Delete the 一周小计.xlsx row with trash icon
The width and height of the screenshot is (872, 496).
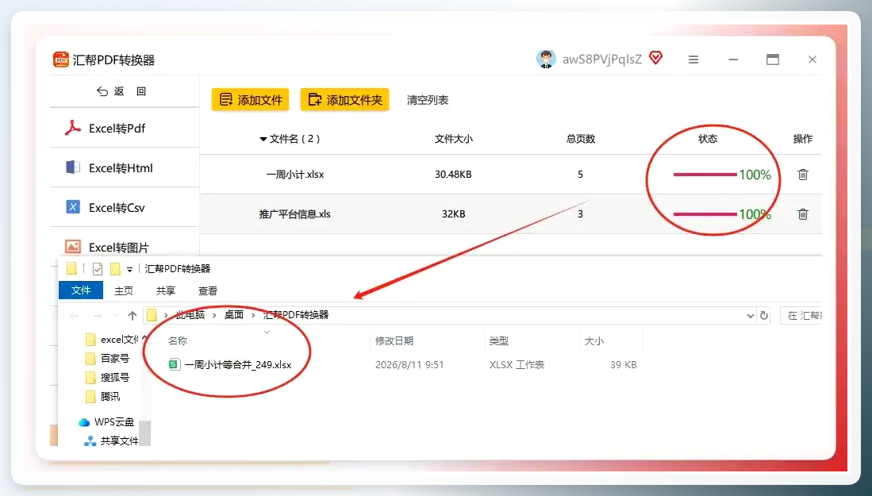point(802,175)
